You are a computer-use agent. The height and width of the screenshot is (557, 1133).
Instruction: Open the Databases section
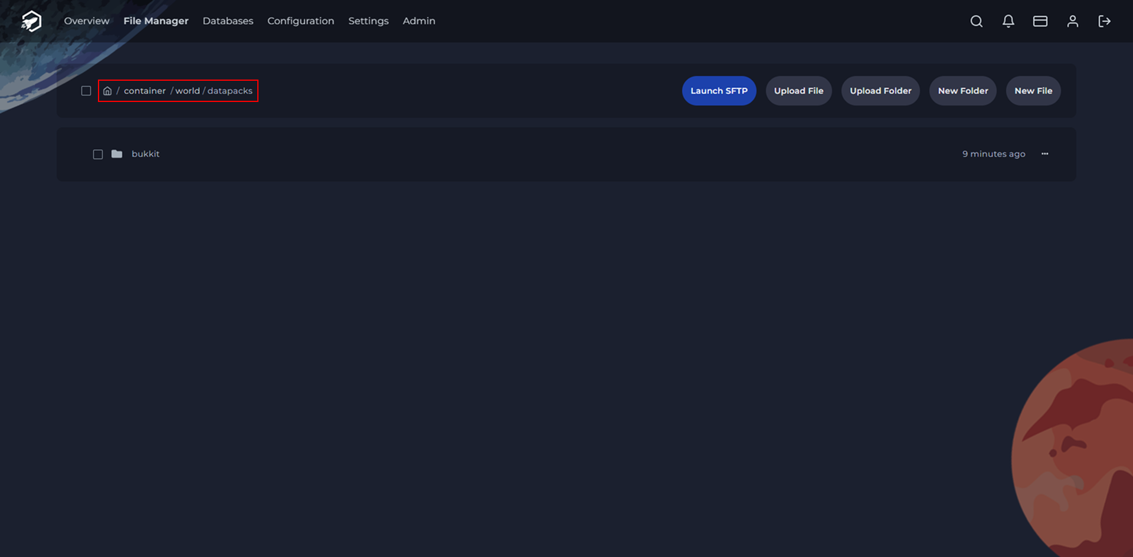point(228,21)
